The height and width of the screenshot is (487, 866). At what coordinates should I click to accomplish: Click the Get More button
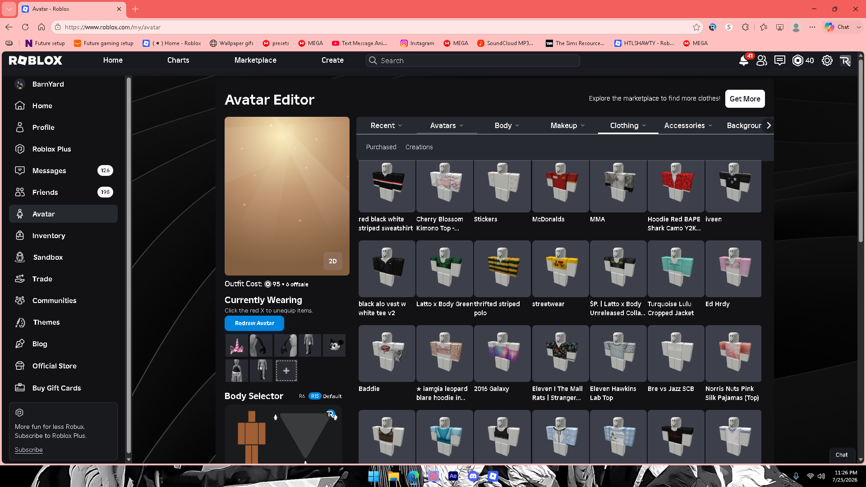pos(745,99)
